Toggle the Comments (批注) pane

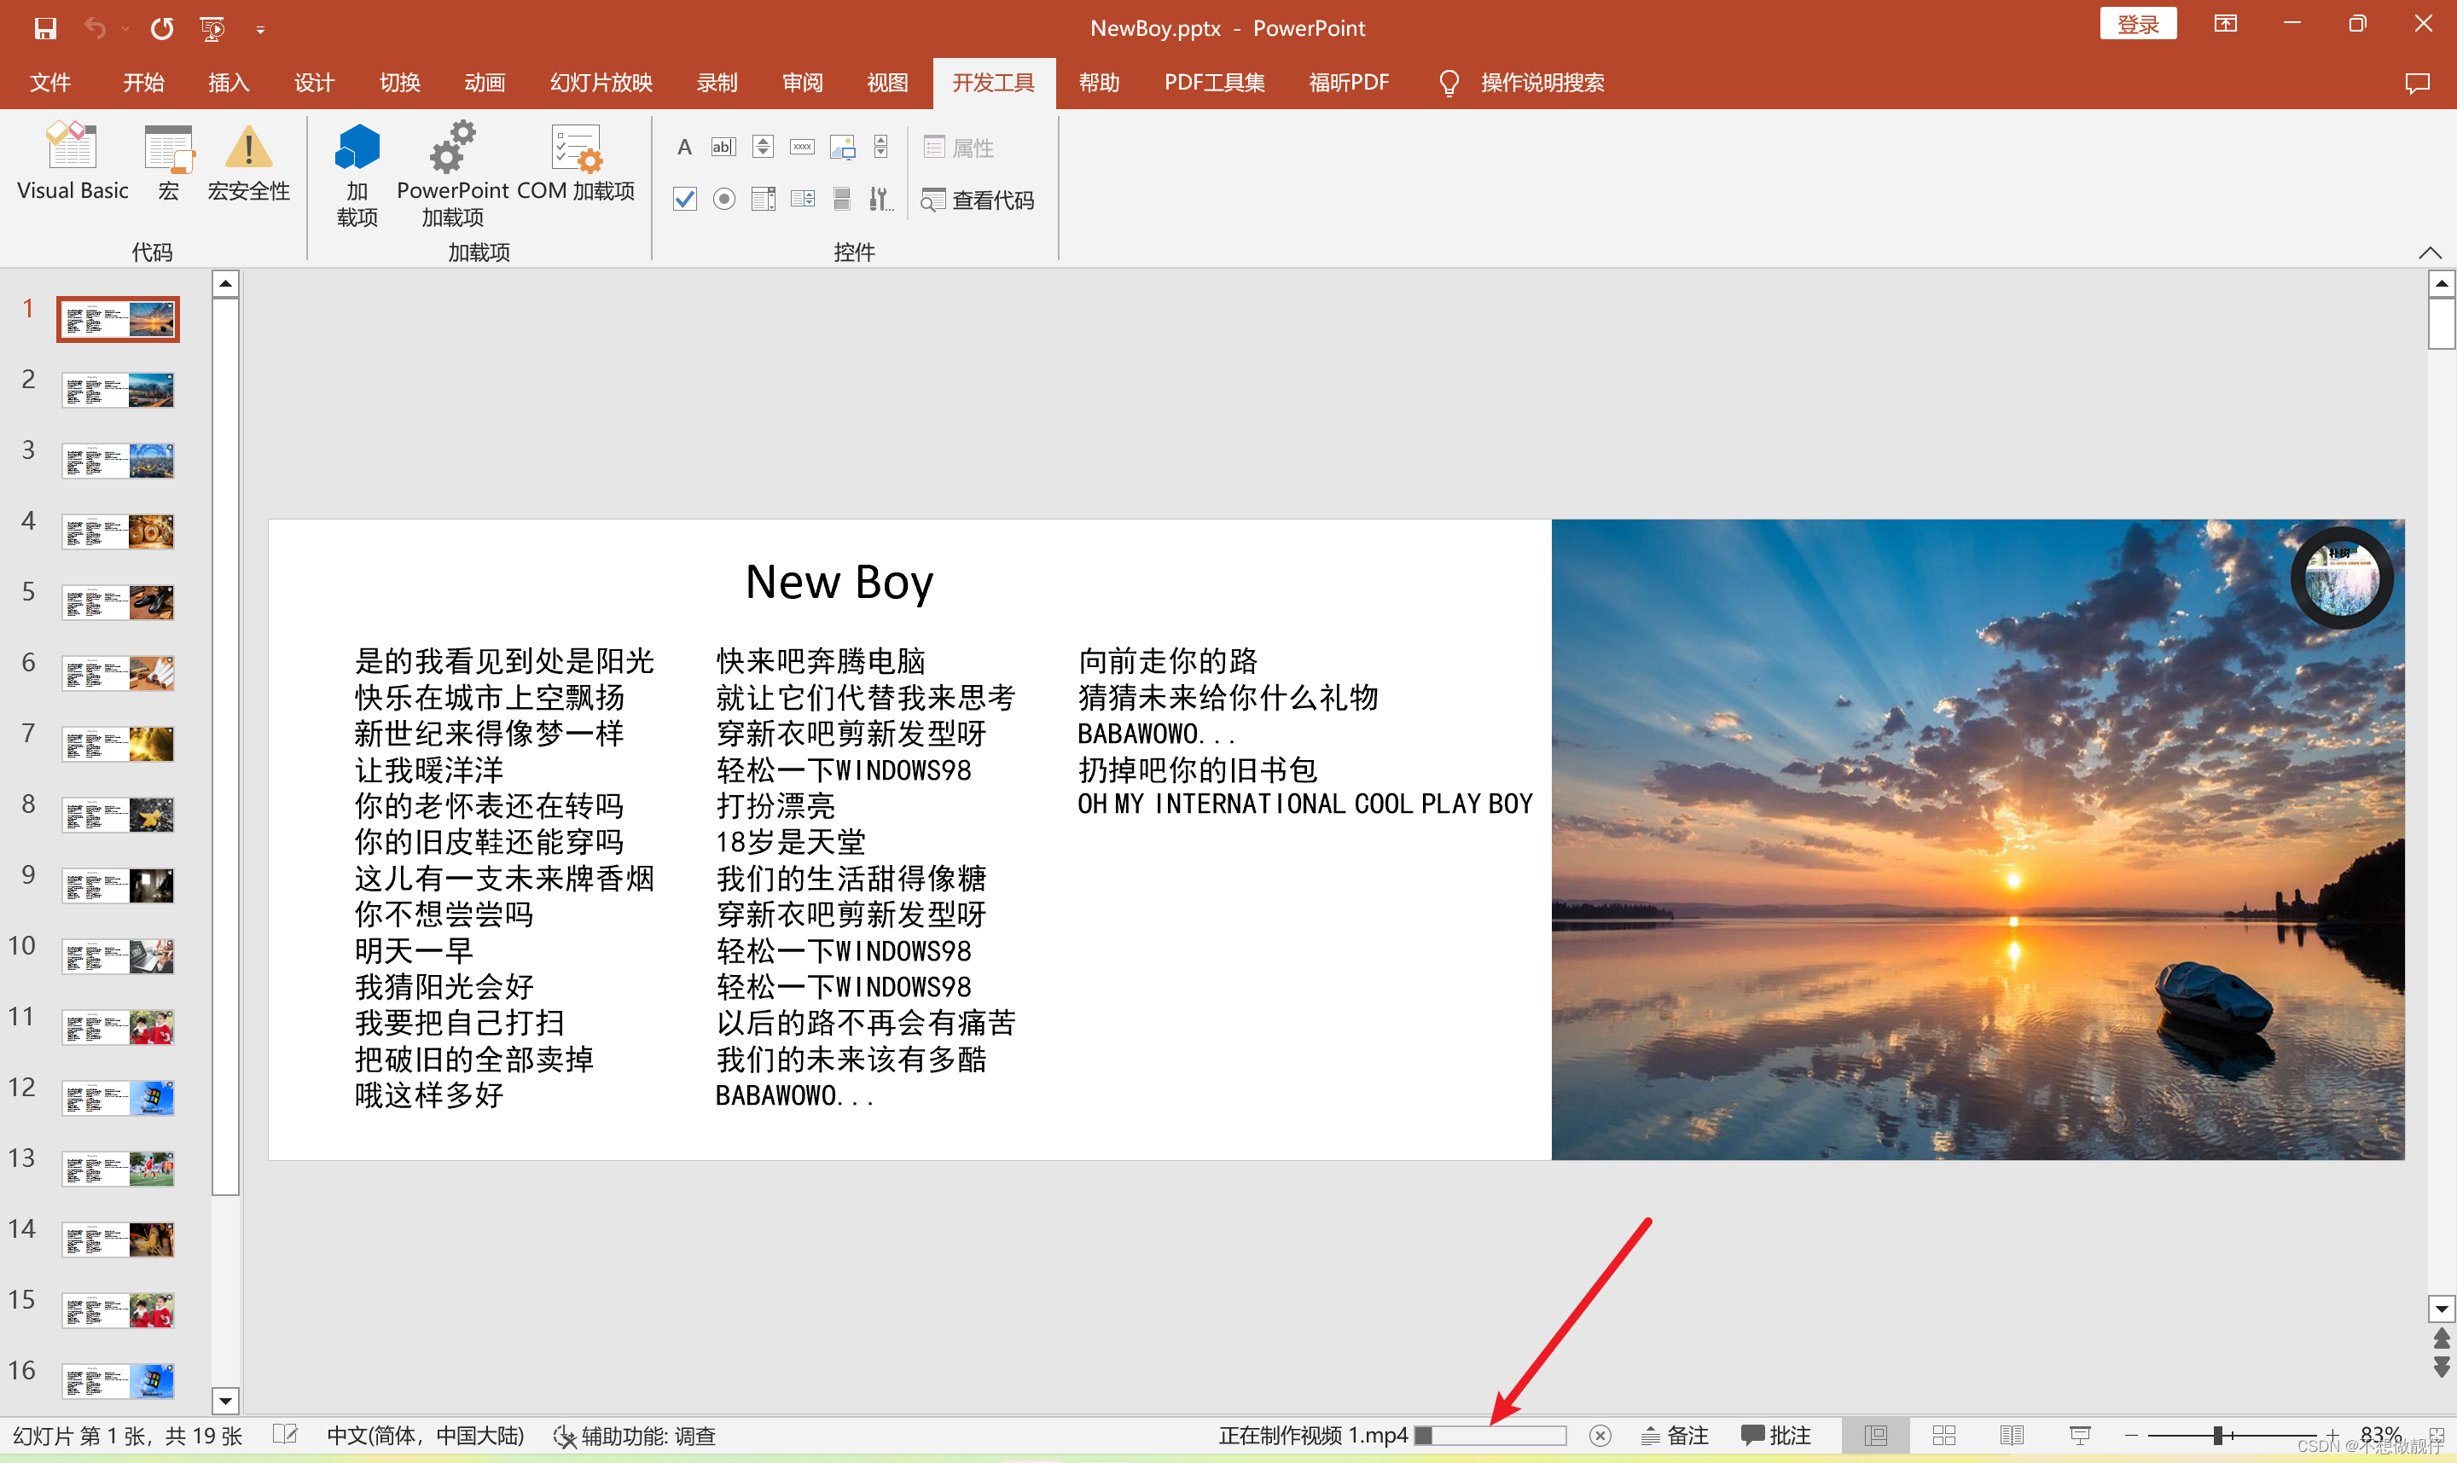coord(1775,1436)
